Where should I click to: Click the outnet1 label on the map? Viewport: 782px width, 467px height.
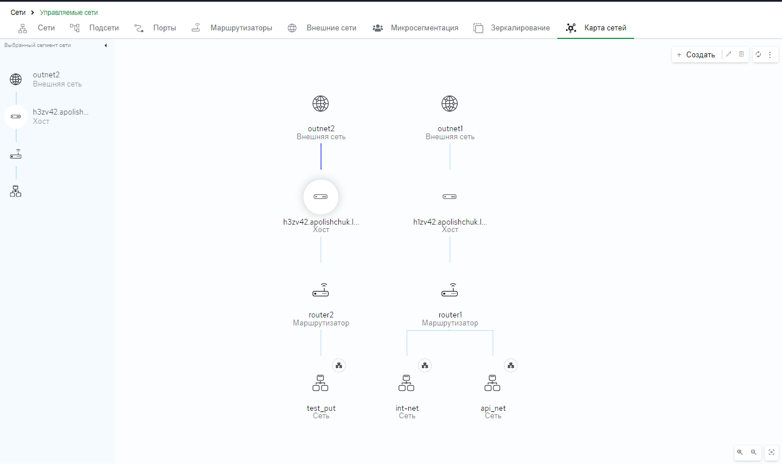(x=449, y=128)
